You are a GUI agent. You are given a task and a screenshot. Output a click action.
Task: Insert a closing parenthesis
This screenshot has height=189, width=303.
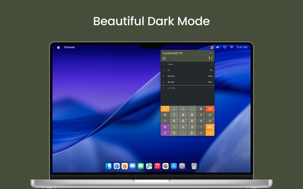tap(183, 109)
